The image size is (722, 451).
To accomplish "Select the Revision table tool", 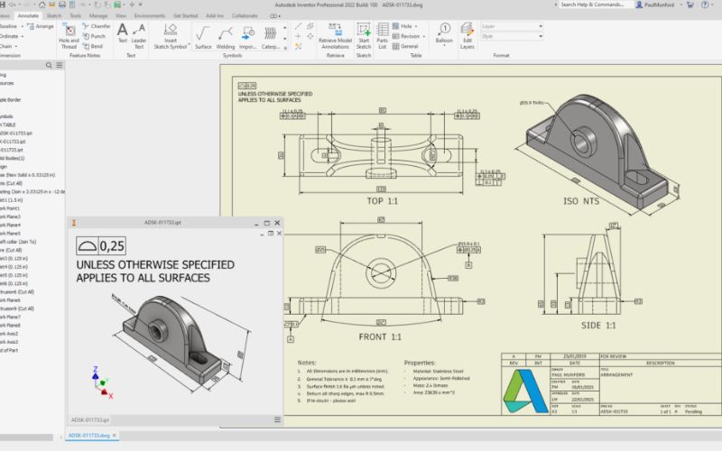I will pyautogui.click(x=406, y=36).
